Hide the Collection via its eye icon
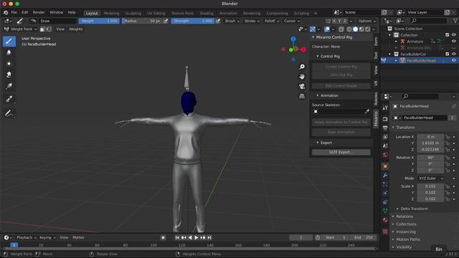Screen dimensions: 459x258 454,35
